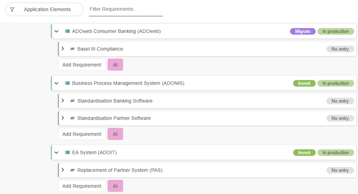Click the Standardisation Banking Software requirement icon
Image resolution: width=358 pixels, height=194 pixels.
point(72,101)
